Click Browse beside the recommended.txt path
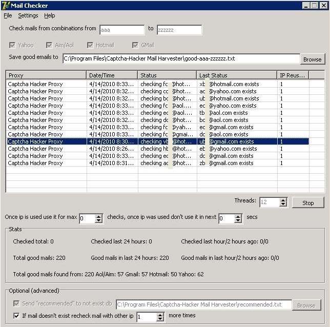Screen dimensions: 330x327 point(306,305)
